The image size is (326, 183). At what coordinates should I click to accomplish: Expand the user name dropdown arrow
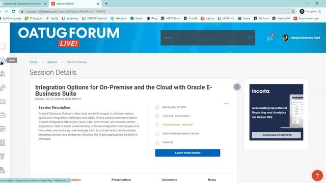324,38
